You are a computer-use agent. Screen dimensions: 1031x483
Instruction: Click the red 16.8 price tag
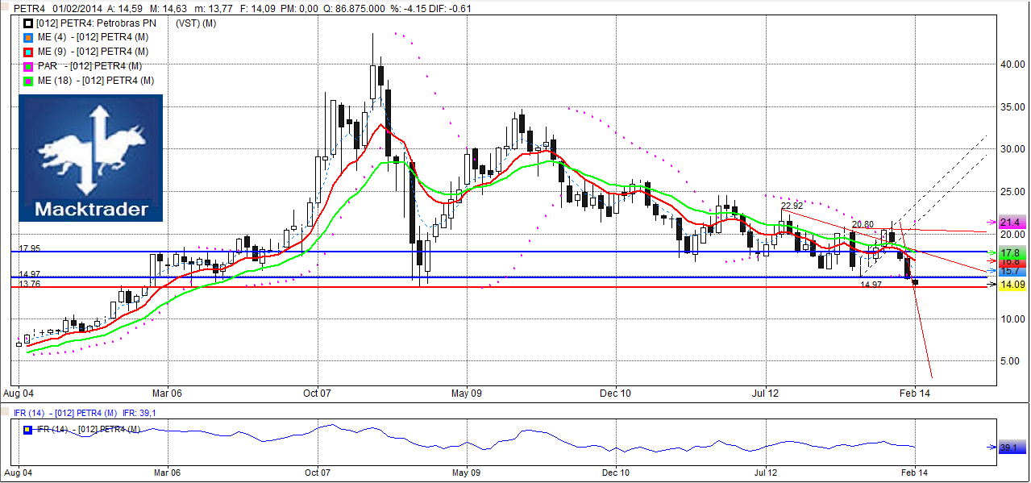pyautogui.click(x=1012, y=262)
